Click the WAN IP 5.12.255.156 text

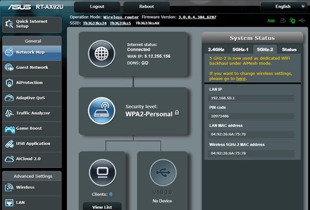point(157,56)
